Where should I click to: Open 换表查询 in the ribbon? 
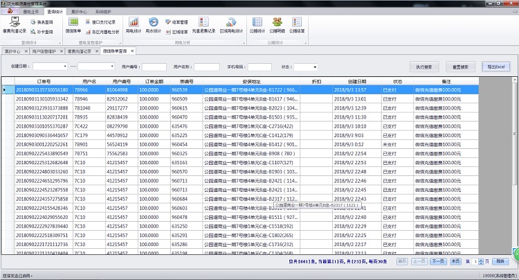coord(42,22)
